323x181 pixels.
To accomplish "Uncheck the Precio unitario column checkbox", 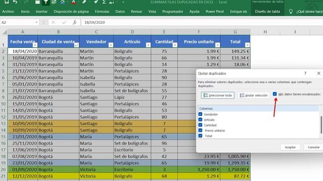I will [200, 130].
